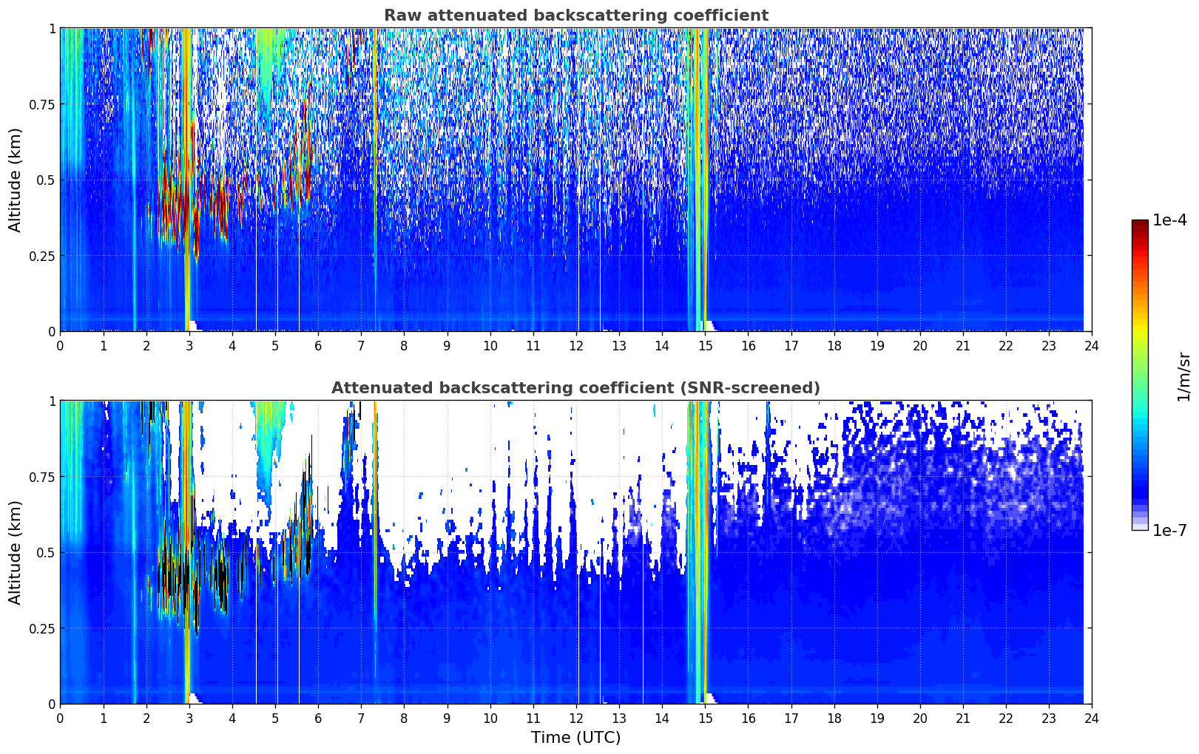This screenshot has height=754, width=1199.
Task: Click the '3' hour tick under top plot
Action: pos(189,345)
